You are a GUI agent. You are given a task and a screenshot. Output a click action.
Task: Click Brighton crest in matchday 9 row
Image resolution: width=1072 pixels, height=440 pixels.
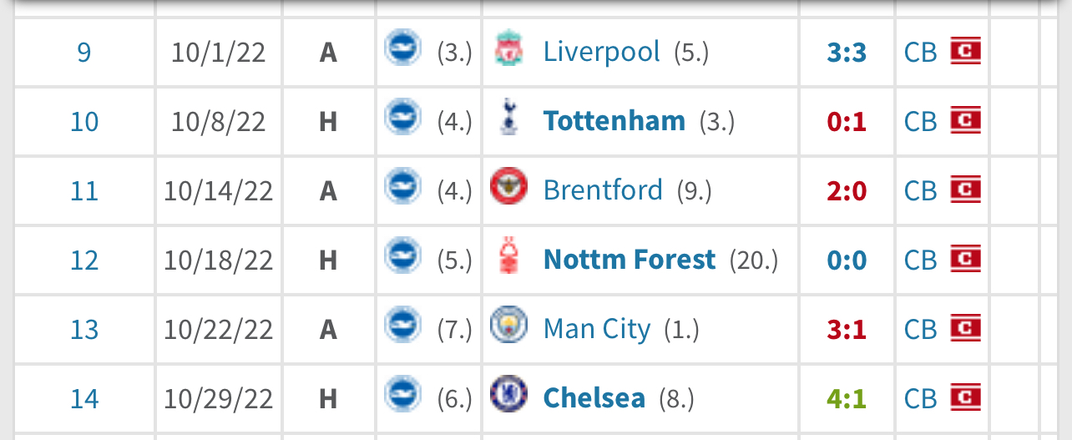click(402, 48)
